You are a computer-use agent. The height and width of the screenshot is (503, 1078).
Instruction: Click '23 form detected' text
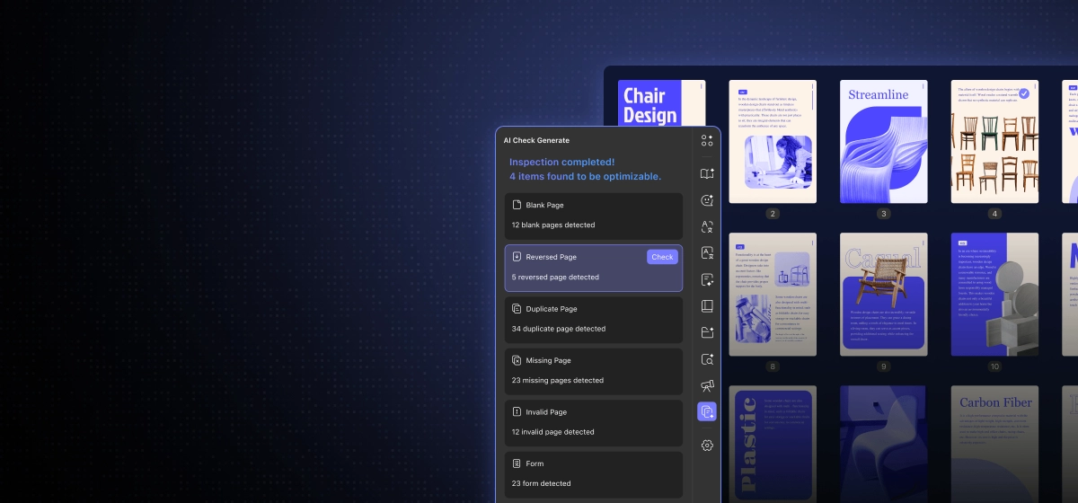click(542, 483)
